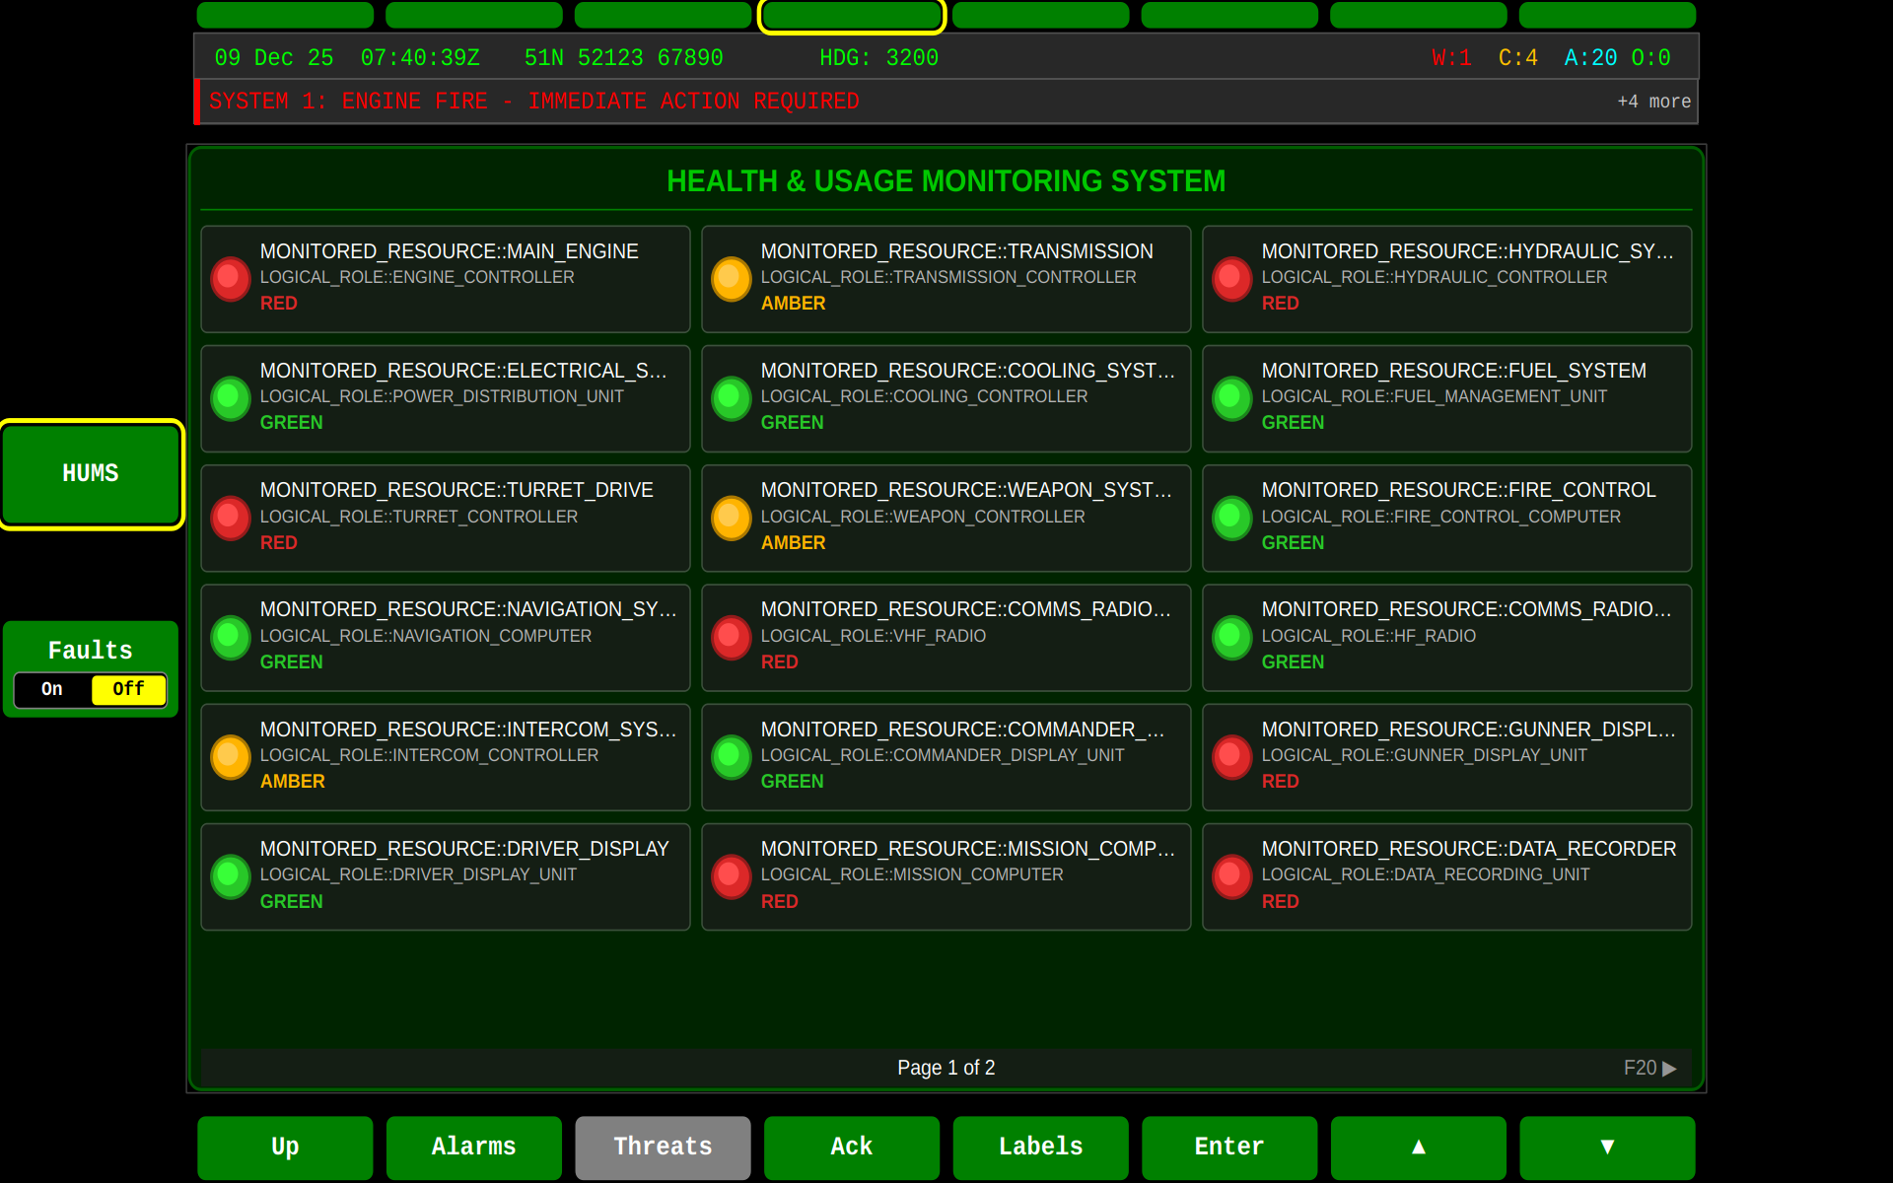Click the red DATA_RECORDER status light
The width and height of the screenshot is (1893, 1183).
click(x=1232, y=876)
